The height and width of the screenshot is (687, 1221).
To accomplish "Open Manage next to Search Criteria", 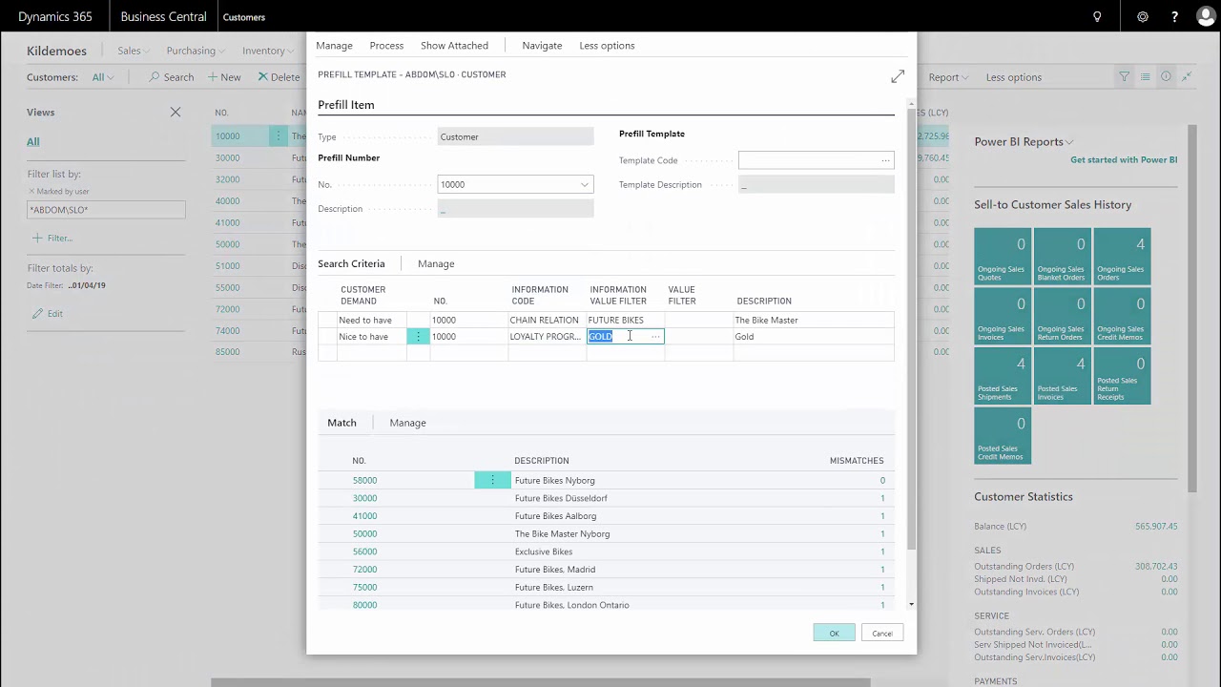I will click(x=436, y=264).
